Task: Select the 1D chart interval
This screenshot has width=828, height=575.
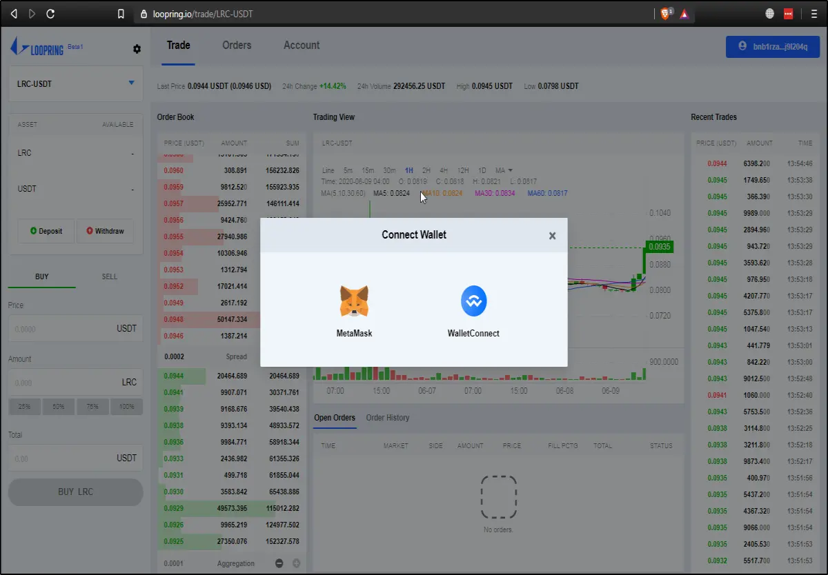Action: pos(482,170)
